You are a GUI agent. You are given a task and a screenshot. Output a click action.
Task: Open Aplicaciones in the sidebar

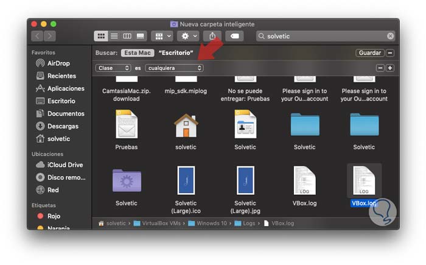(60, 88)
